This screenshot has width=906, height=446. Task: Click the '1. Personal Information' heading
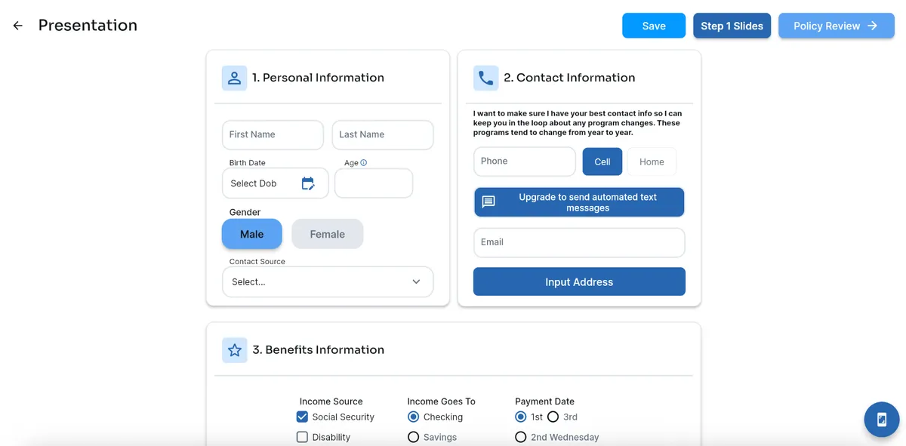coord(318,78)
